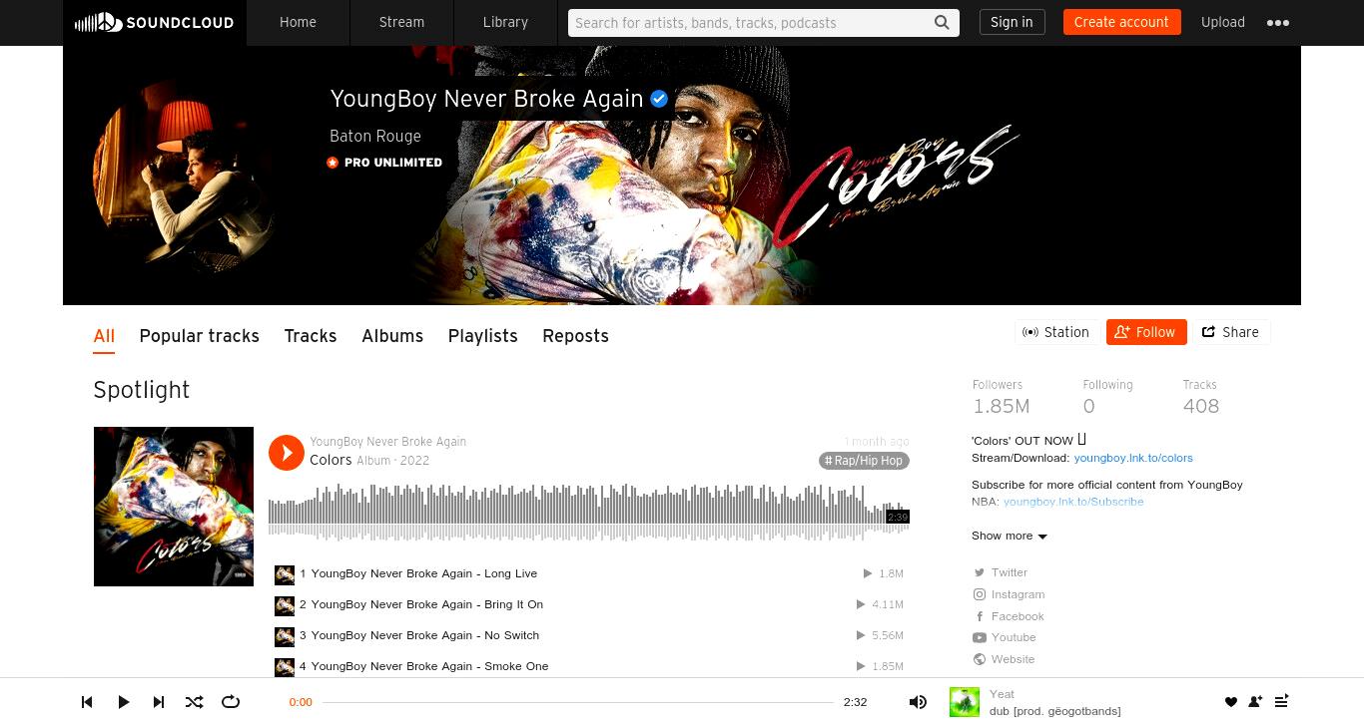The height and width of the screenshot is (726, 1364).
Task: Toggle shuffle in the bottom player
Action: tap(195, 702)
